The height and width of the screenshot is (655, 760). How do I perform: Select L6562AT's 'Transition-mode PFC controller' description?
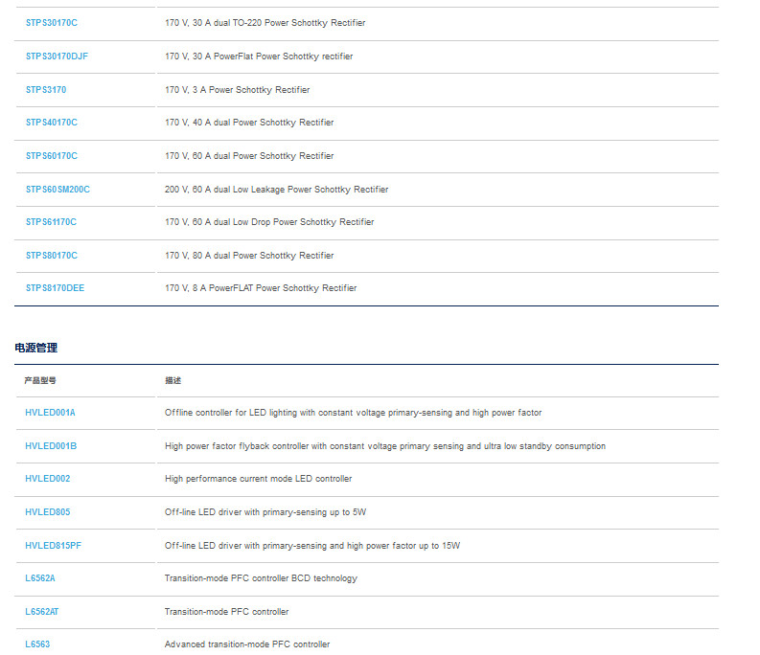pos(227,611)
